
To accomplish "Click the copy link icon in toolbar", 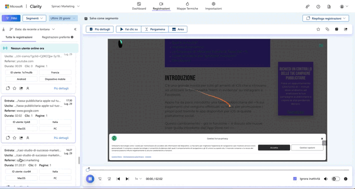I will coord(327,29).
